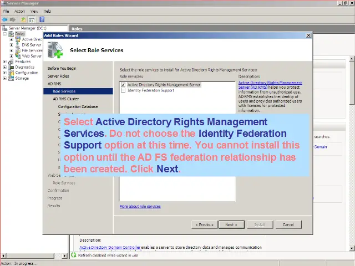Open the Help menu
This screenshot has height=266, width=355.
[47, 11]
